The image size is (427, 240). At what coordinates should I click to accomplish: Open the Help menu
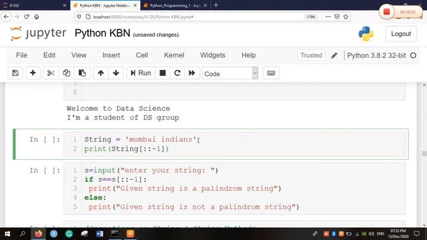coord(248,55)
